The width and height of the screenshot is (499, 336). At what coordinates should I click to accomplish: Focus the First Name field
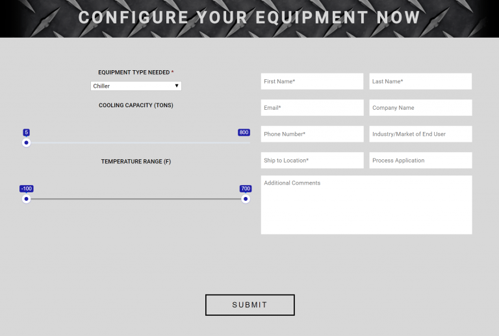coord(312,81)
